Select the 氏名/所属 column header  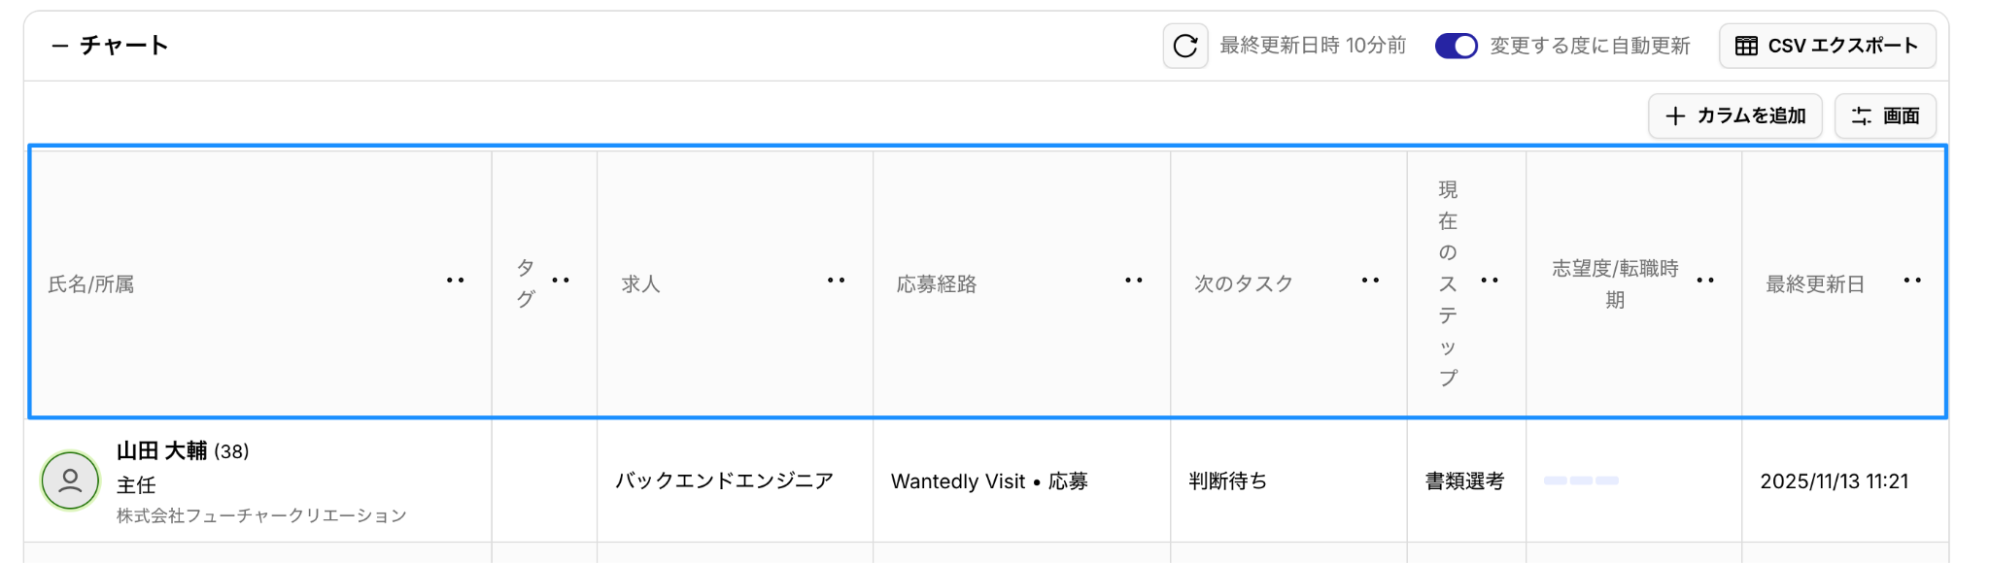click(x=91, y=284)
